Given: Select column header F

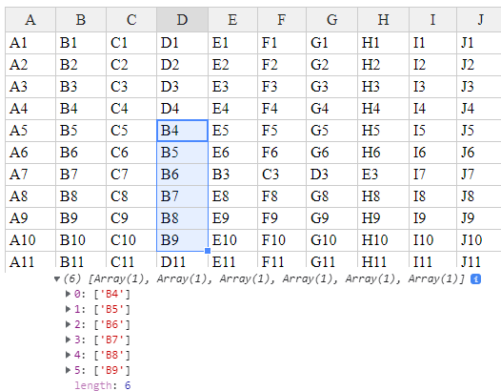Looking at the screenshot, I should point(282,20).
